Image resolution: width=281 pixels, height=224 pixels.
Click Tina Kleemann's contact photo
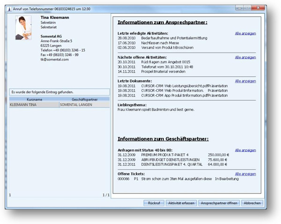pyautogui.click(x=24, y=28)
